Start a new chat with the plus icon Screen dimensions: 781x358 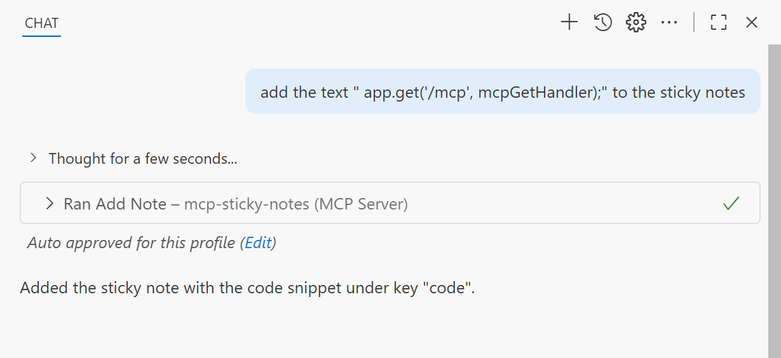569,23
